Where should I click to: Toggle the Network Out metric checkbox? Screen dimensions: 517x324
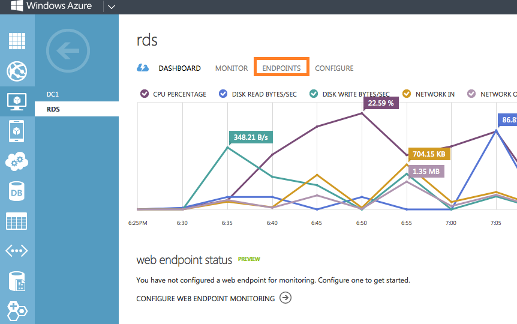pyautogui.click(x=471, y=94)
